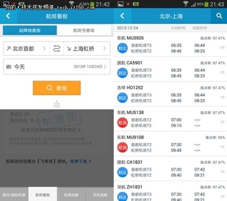227x201 pixels.
Task: Tap the 北京-上海 screen title
Action: pyautogui.click(x=171, y=16)
